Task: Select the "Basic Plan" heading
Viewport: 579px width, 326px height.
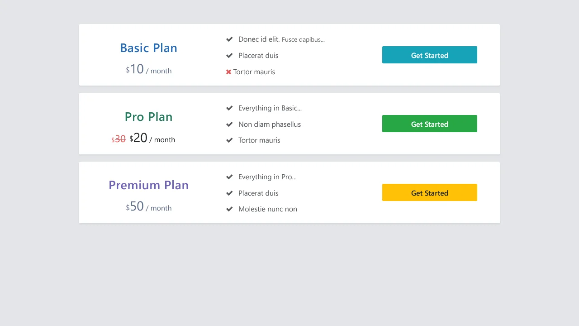Action: [148, 48]
